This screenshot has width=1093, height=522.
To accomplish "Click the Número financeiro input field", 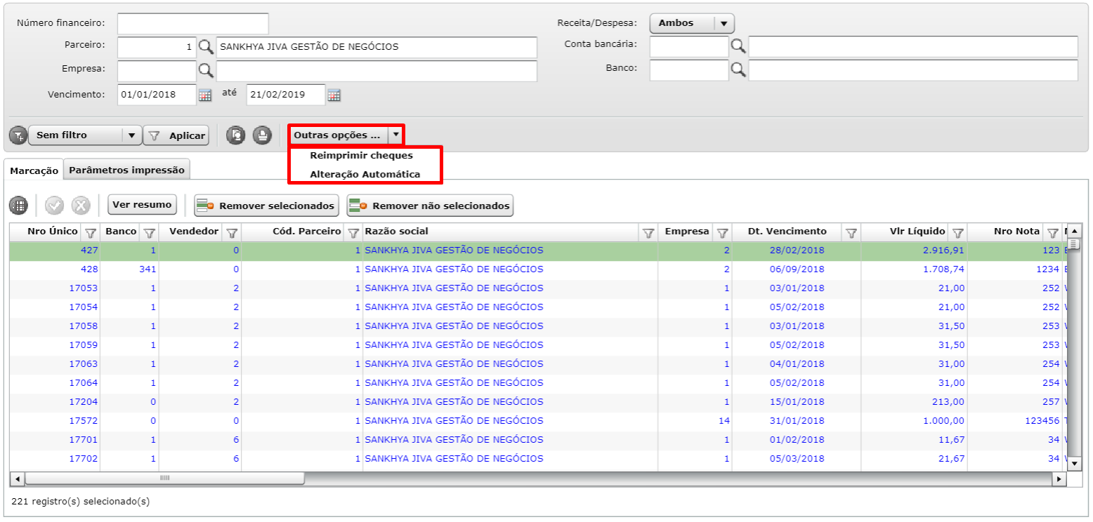I will coord(193,24).
